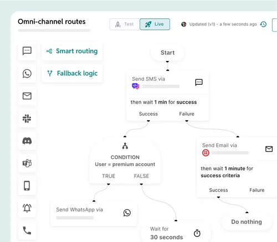Click Success output of Send Email node
The width and height of the screenshot is (277, 242).
tap(218, 190)
